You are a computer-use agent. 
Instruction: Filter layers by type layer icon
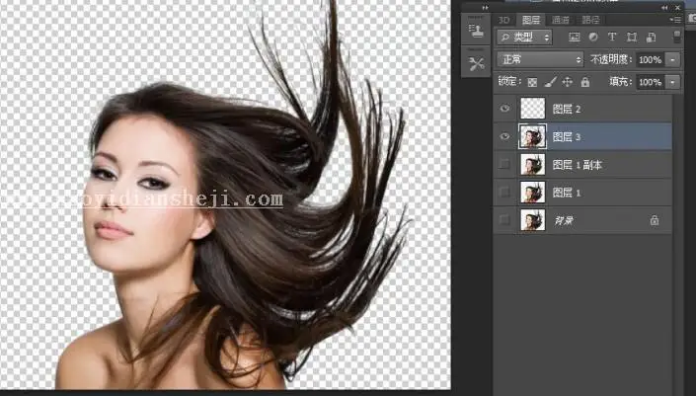point(612,38)
